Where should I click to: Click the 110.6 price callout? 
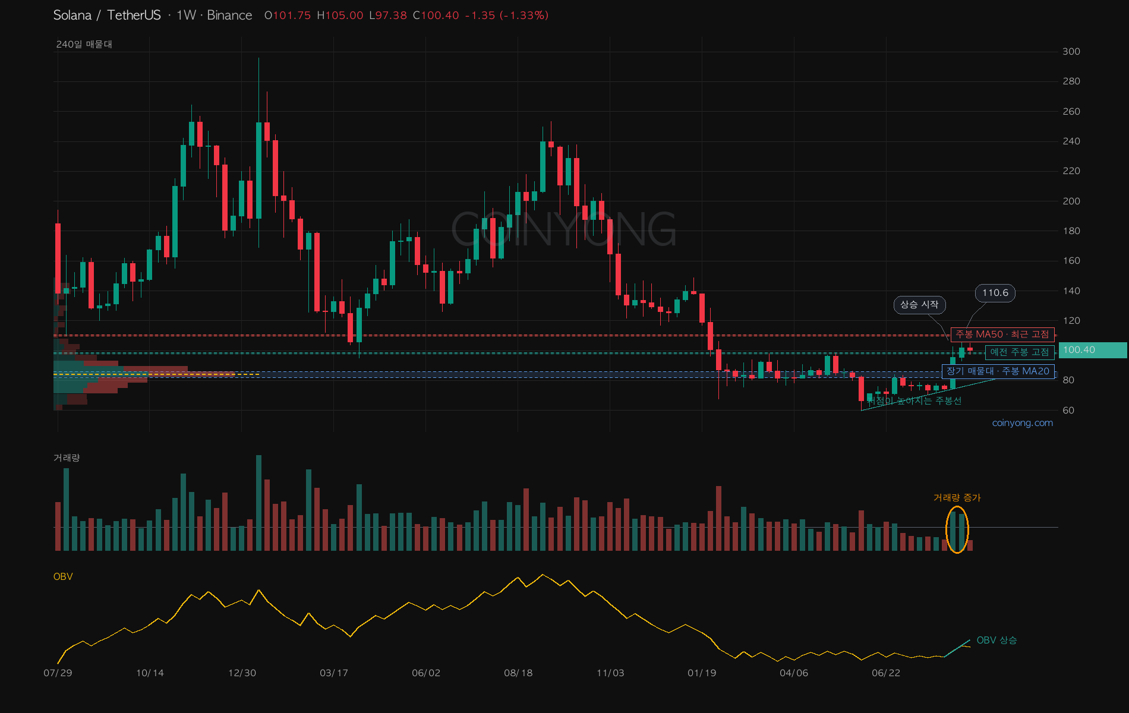[995, 293]
